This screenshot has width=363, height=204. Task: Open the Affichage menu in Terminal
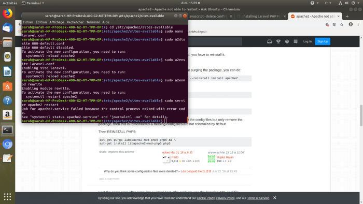point(57,22)
